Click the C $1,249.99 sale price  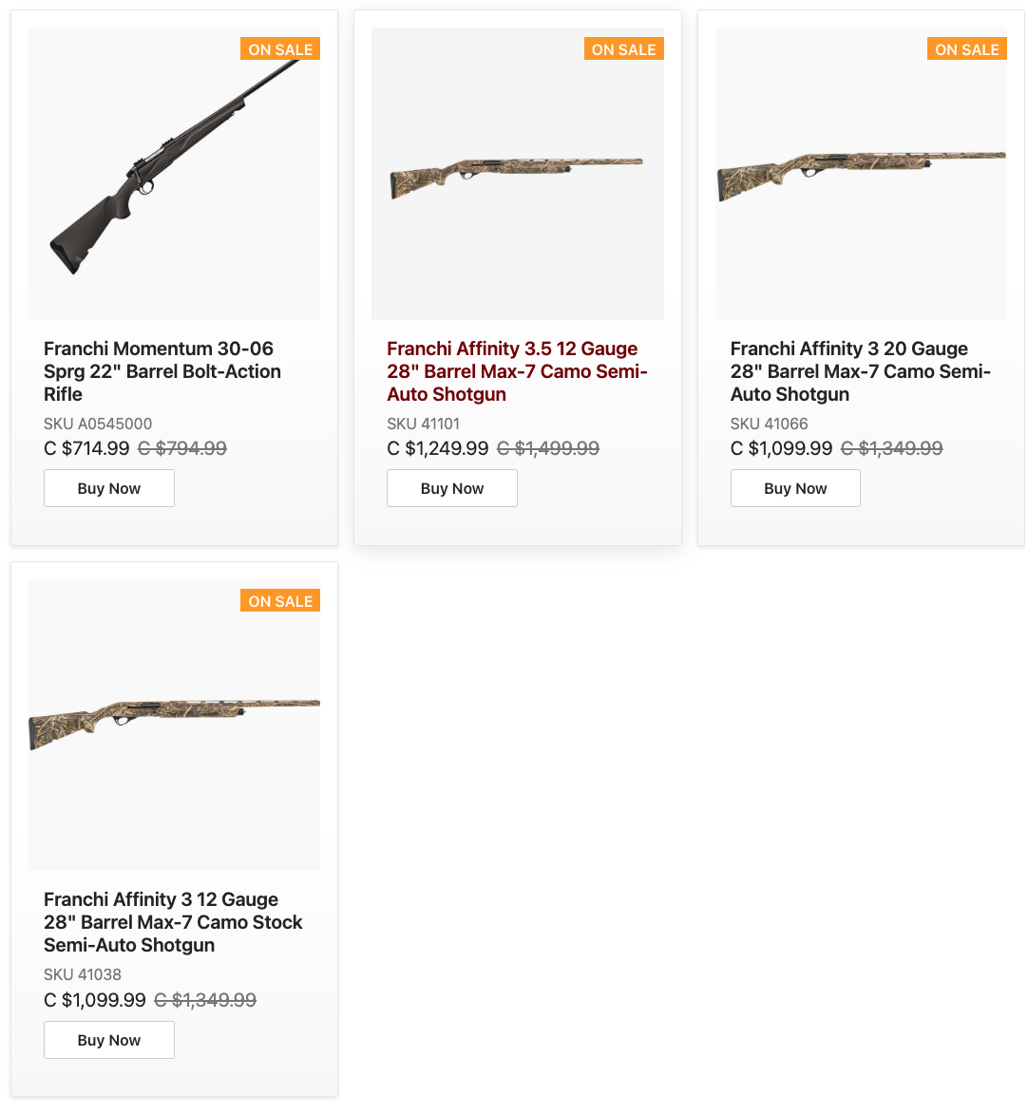(438, 448)
